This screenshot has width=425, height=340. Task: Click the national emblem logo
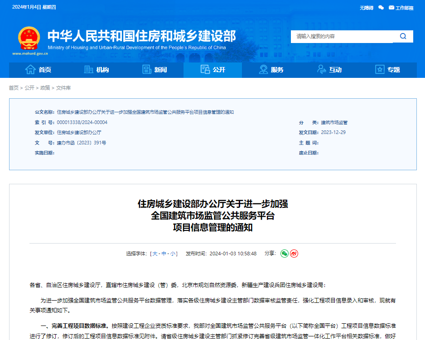point(29,38)
